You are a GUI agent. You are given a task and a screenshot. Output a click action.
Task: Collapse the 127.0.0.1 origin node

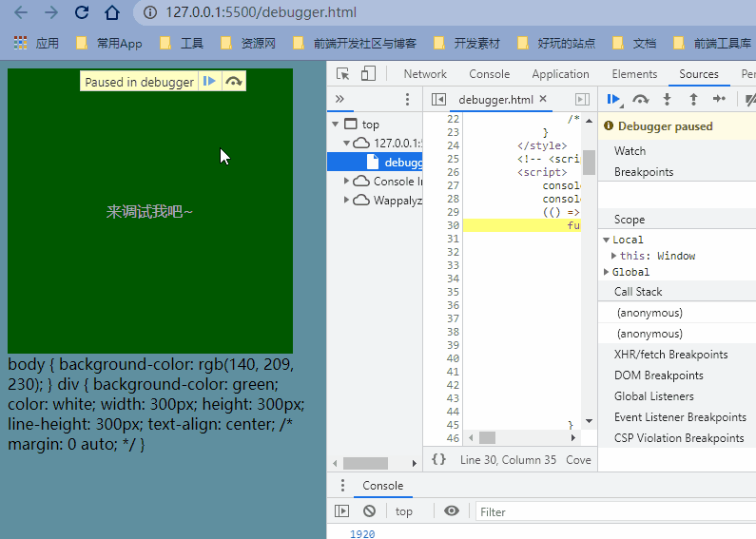coord(346,144)
